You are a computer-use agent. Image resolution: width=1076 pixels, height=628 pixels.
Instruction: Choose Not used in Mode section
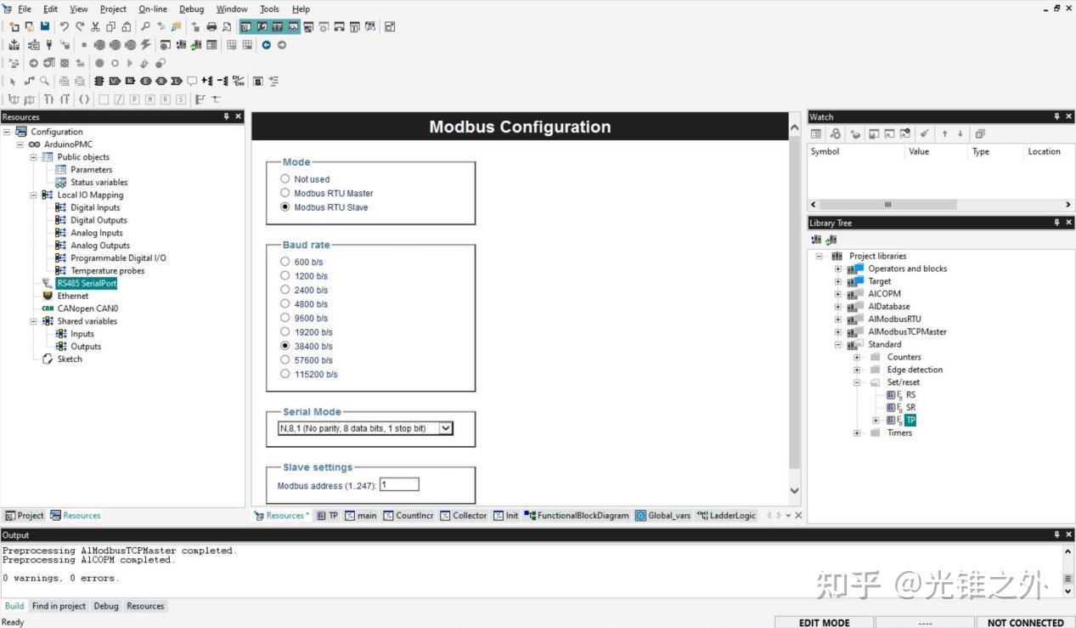click(x=284, y=178)
